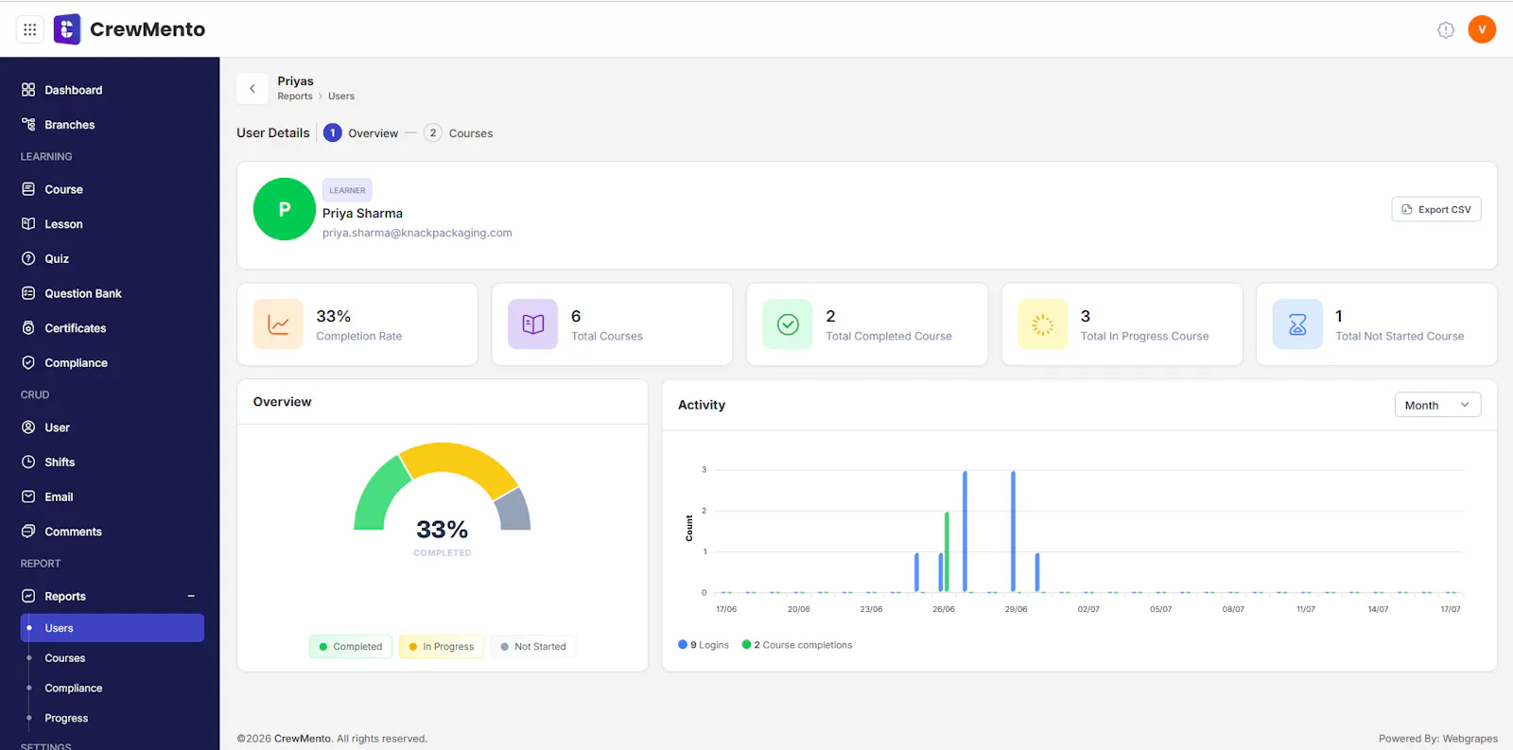This screenshot has height=750, width=1513.
Task: Click the Priya Sharma name text
Action: point(362,214)
